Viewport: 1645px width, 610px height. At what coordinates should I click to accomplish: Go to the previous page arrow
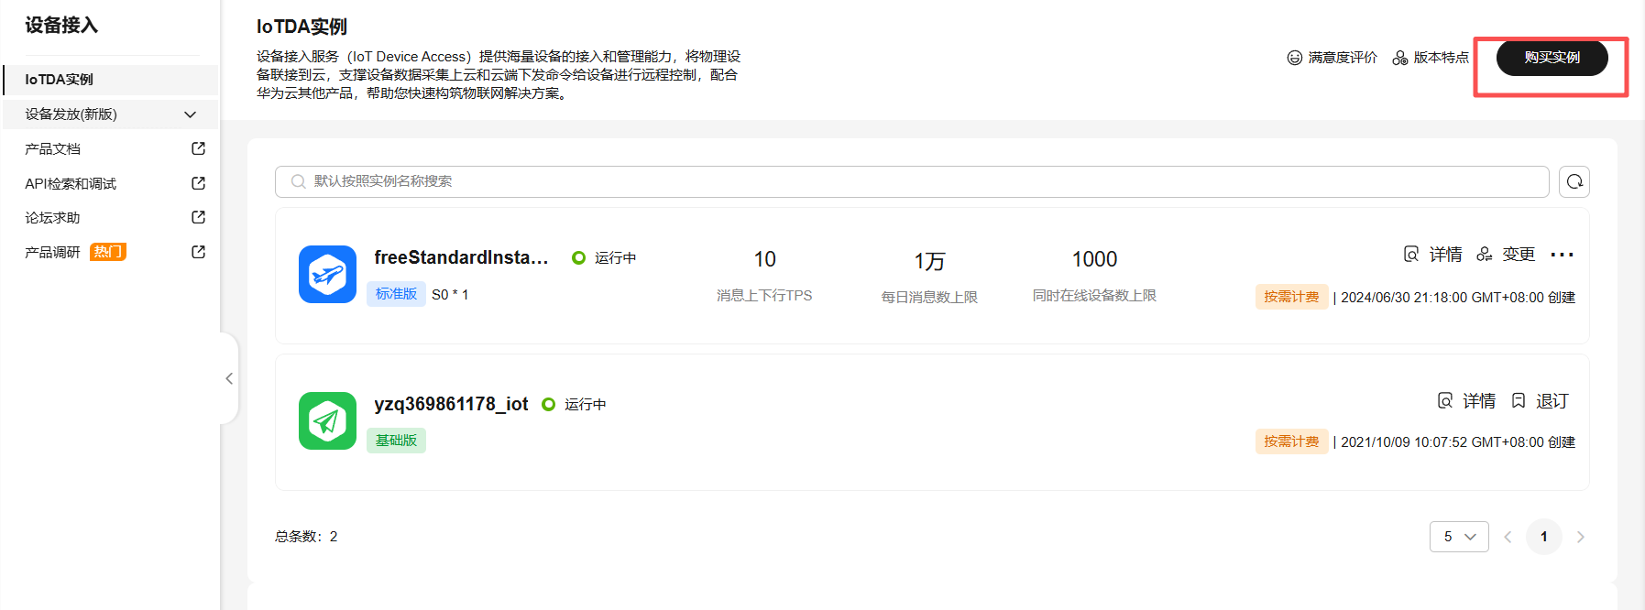[1508, 537]
